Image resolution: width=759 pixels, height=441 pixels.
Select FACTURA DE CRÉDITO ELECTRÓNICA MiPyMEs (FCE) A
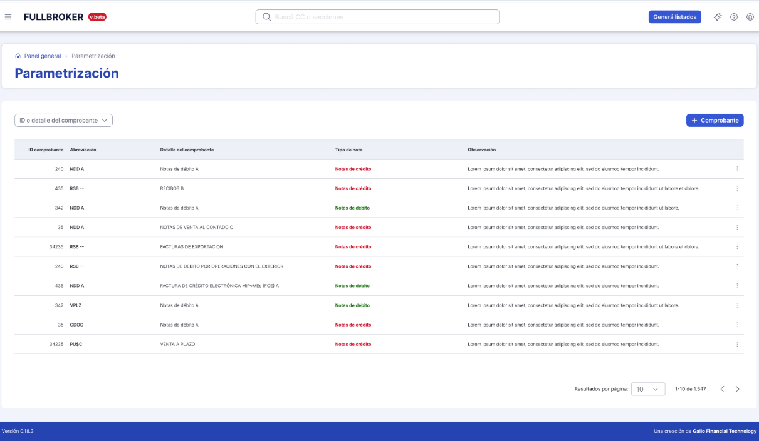[x=219, y=286]
